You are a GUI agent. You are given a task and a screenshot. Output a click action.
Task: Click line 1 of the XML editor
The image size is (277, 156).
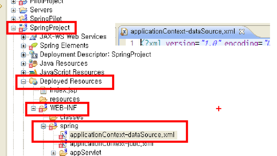pos(205,43)
